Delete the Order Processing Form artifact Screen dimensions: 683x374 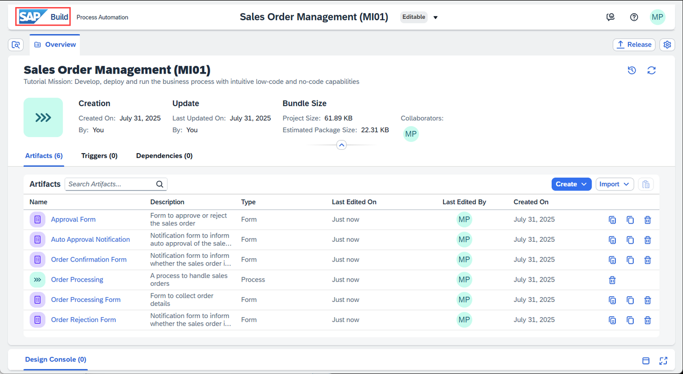point(647,300)
